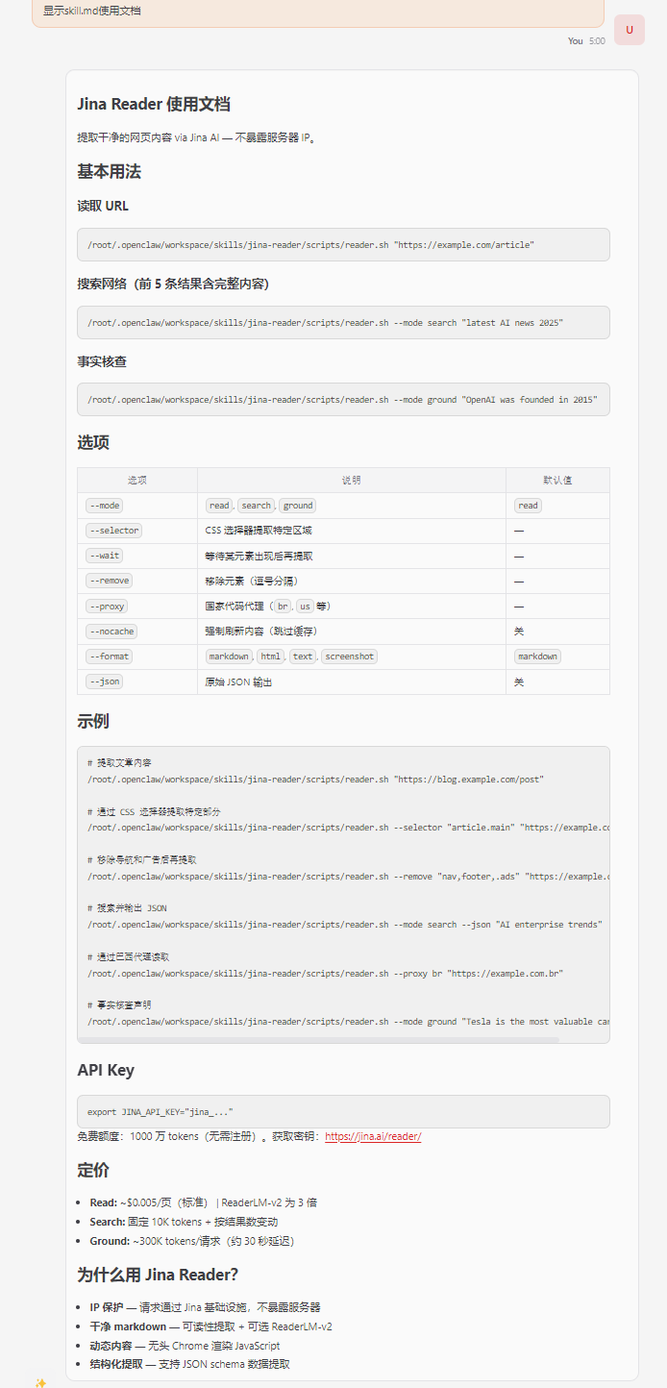The image size is (667, 1388).
Task: Click the screenshot format tag
Action: point(349,657)
